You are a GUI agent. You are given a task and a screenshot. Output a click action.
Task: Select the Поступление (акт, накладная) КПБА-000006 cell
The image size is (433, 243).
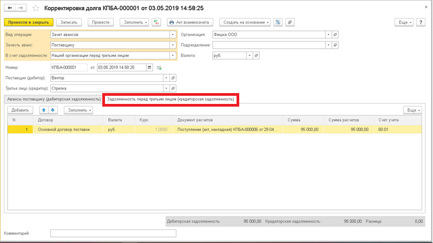click(x=227, y=129)
